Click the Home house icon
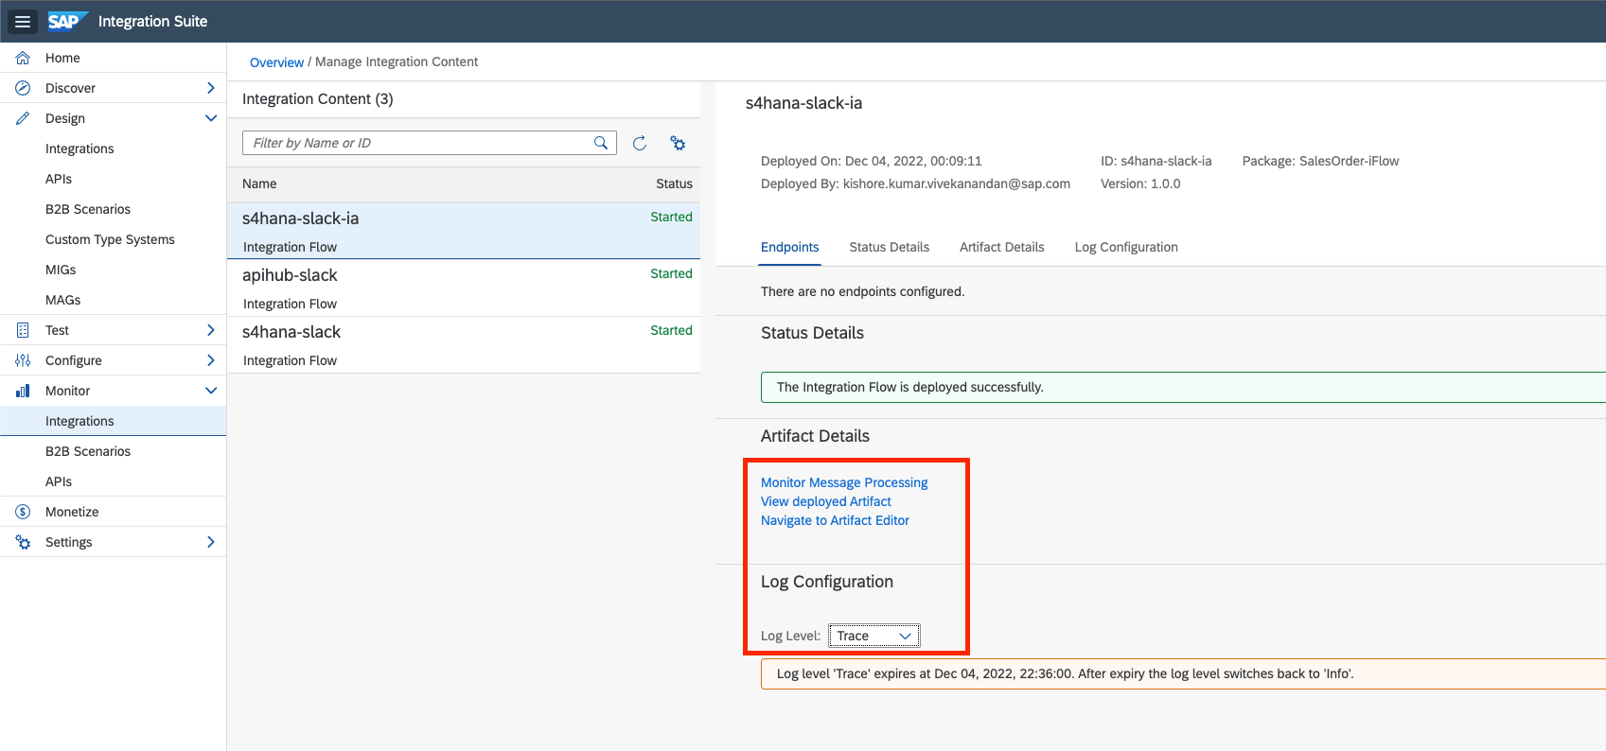Screen dimensions: 1606x751 pyautogui.click(x=23, y=58)
